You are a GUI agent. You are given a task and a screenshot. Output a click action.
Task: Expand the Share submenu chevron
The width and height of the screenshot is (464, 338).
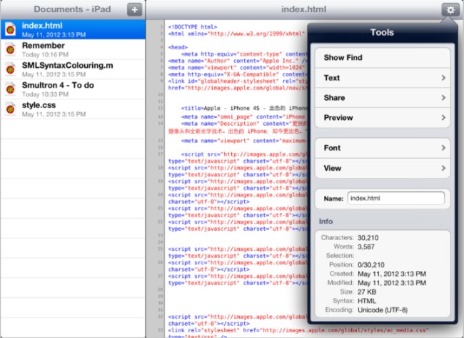(x=443, y=98)
